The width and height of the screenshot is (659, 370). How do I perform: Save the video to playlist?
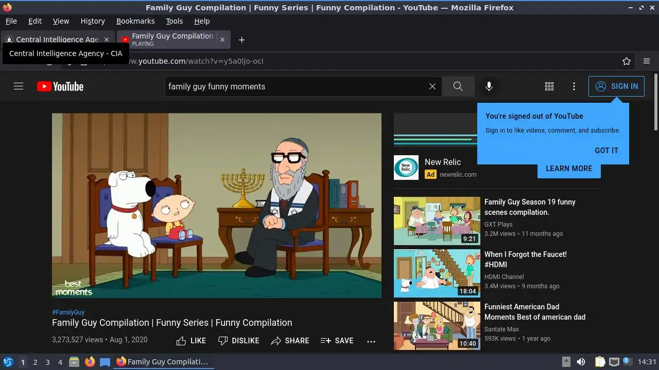coord(337,341)
